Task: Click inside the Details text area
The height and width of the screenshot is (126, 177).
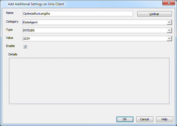Action: [89, 81]
